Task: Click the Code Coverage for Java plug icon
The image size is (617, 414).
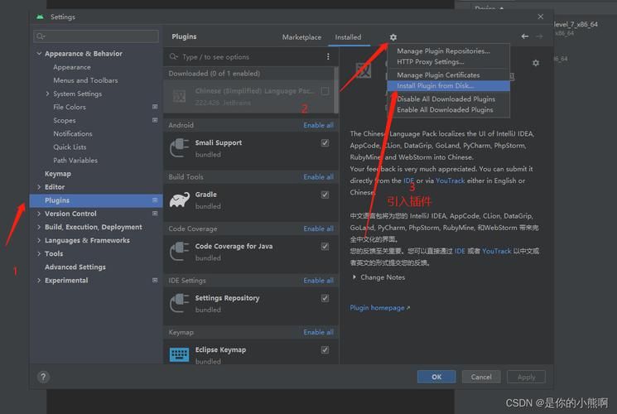Action: [x=179, y=252]
